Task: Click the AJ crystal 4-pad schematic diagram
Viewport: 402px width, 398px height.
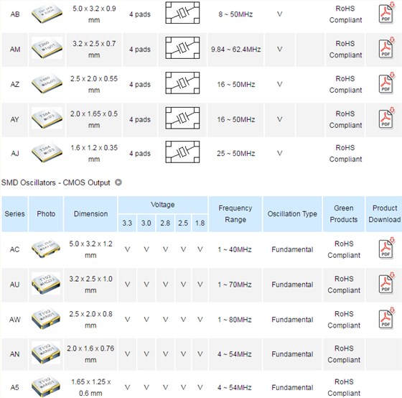Action: coord(182,152)
